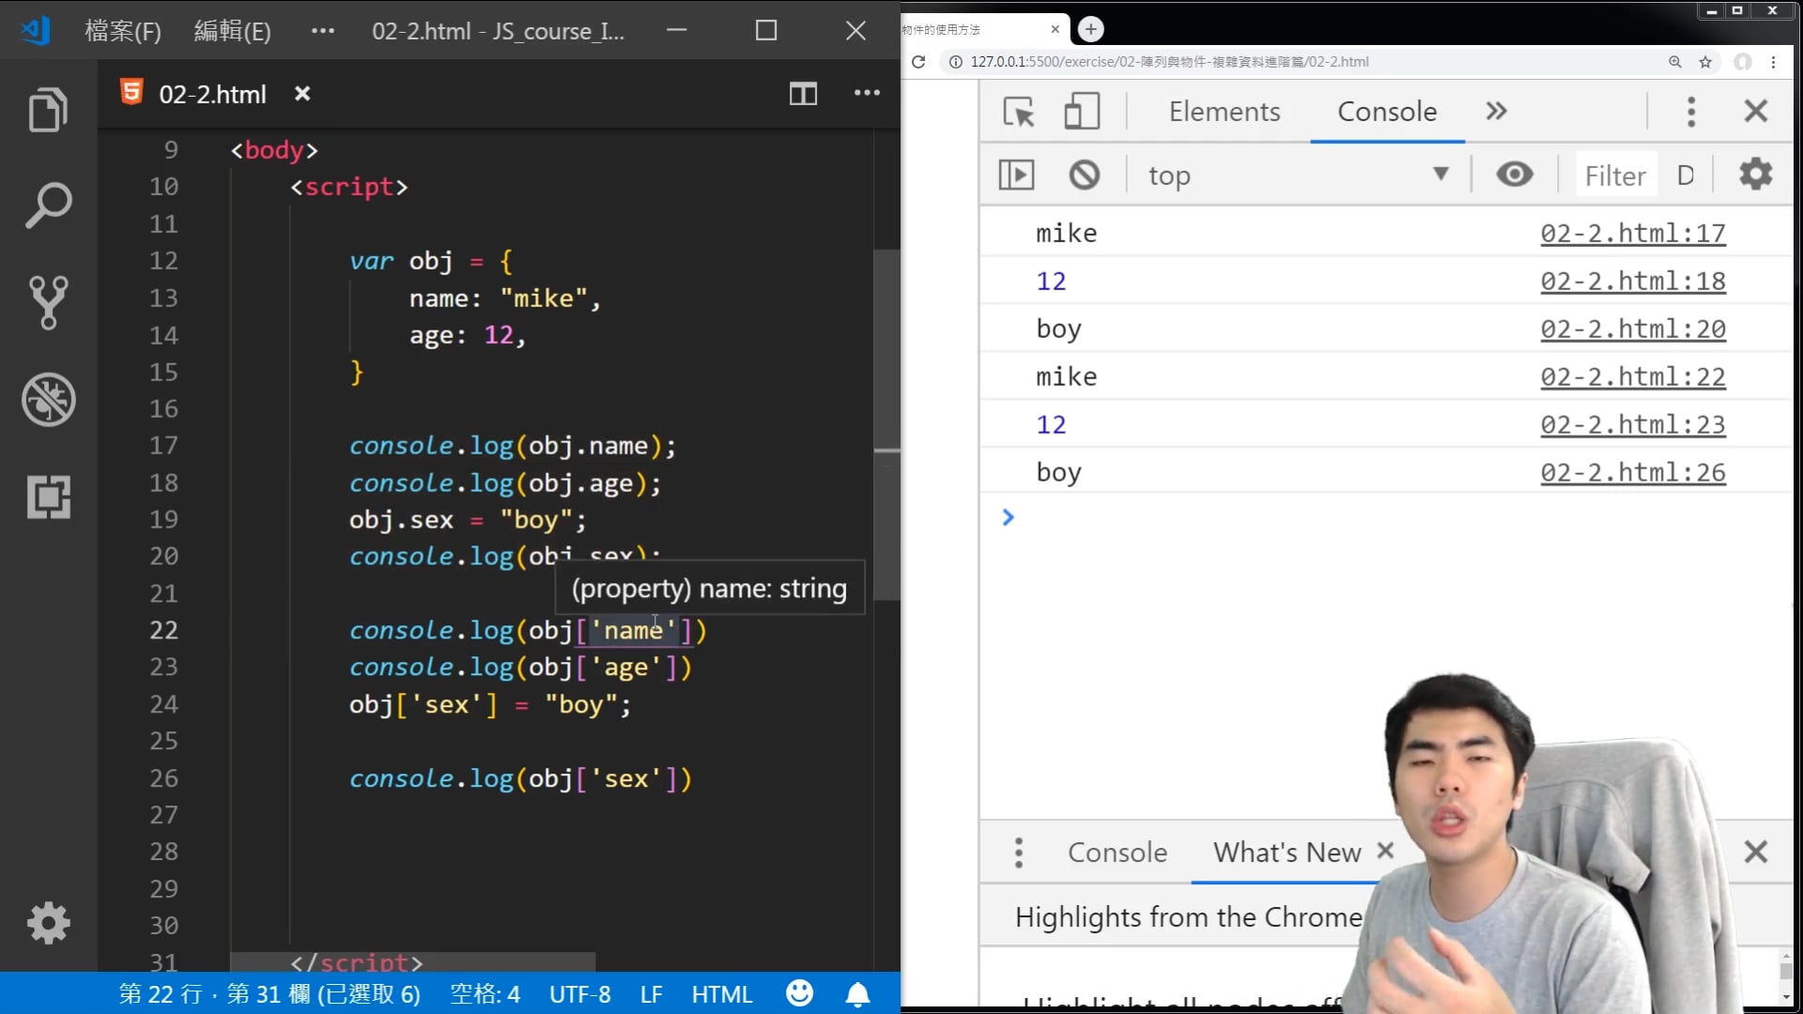This screenshot has height=1014, width=1803.
Task: Toggle the live expression eye icon
Action: tap(1514, 176)
